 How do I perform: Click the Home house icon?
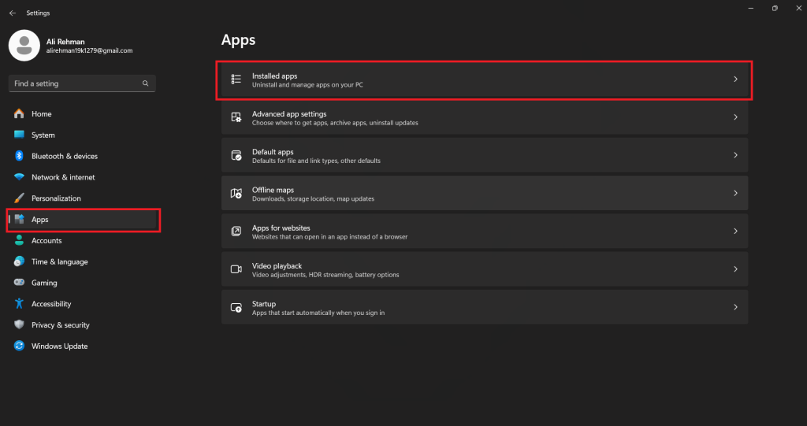pyautogui.click(x=19, y=113)
